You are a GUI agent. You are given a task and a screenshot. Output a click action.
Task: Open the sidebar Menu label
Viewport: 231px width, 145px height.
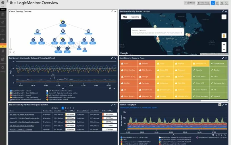point(3,9)
